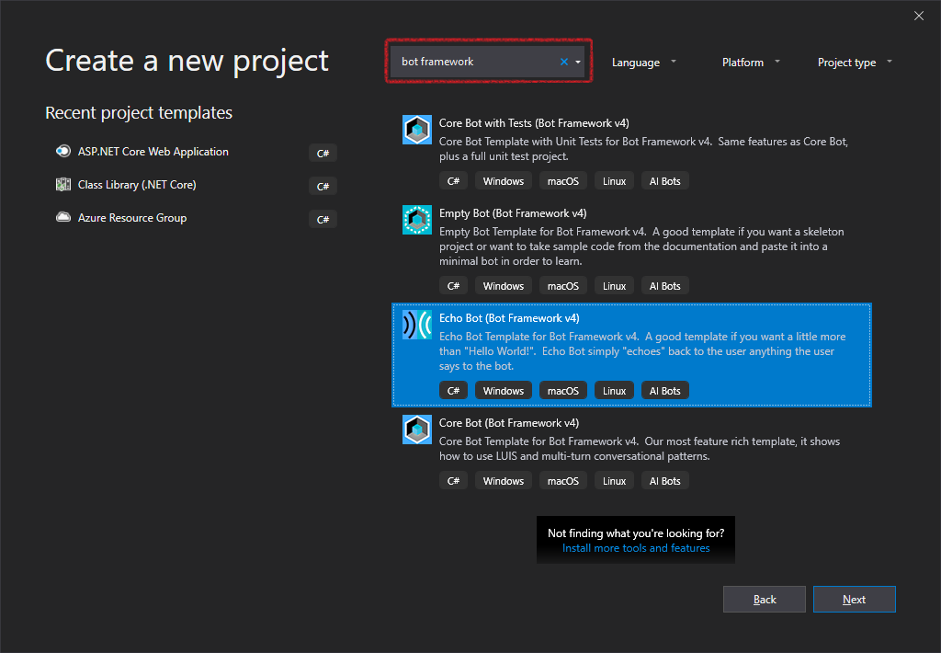Screen dimensions: 941x653
Task: Close the Create a new project dialog
Action: click(918, 17)
